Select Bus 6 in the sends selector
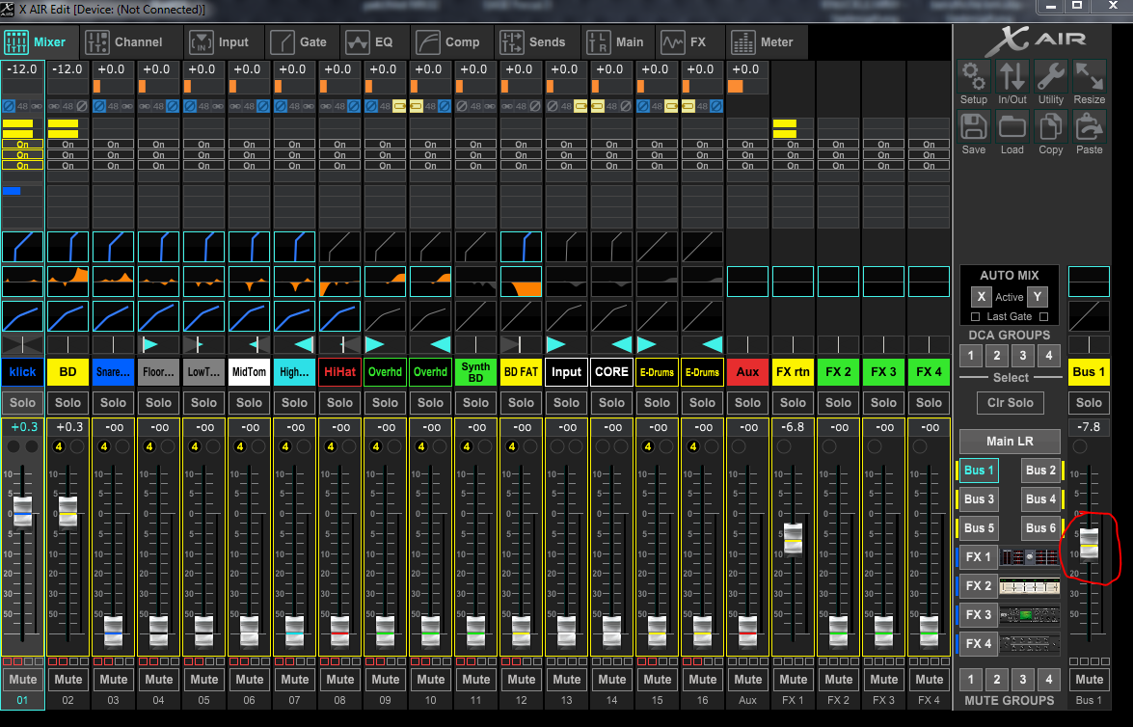 point(1040,528)
